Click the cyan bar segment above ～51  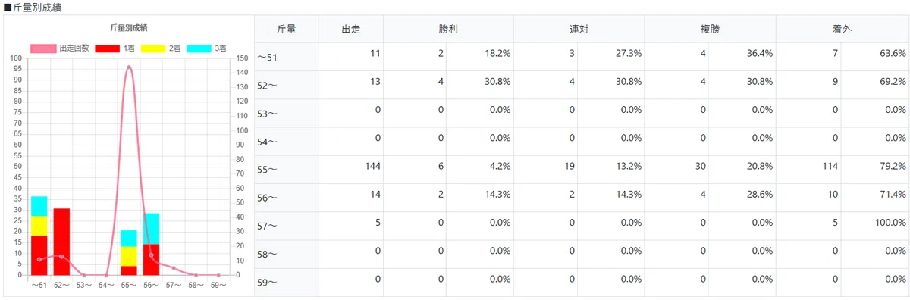(39, 207)
